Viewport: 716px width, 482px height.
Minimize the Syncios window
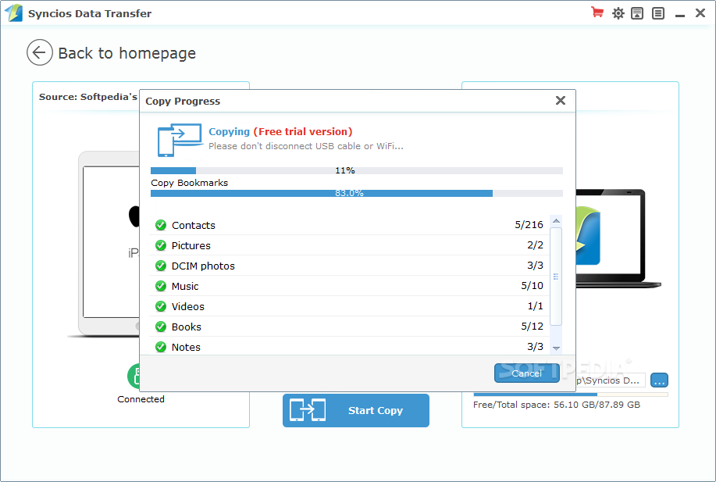coord(680,14)
